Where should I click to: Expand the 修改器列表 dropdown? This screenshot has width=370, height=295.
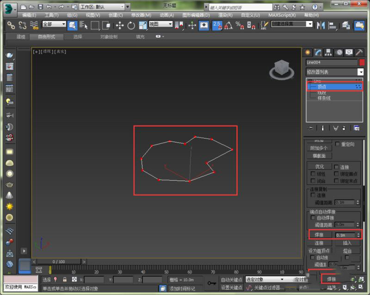[360, 72]
